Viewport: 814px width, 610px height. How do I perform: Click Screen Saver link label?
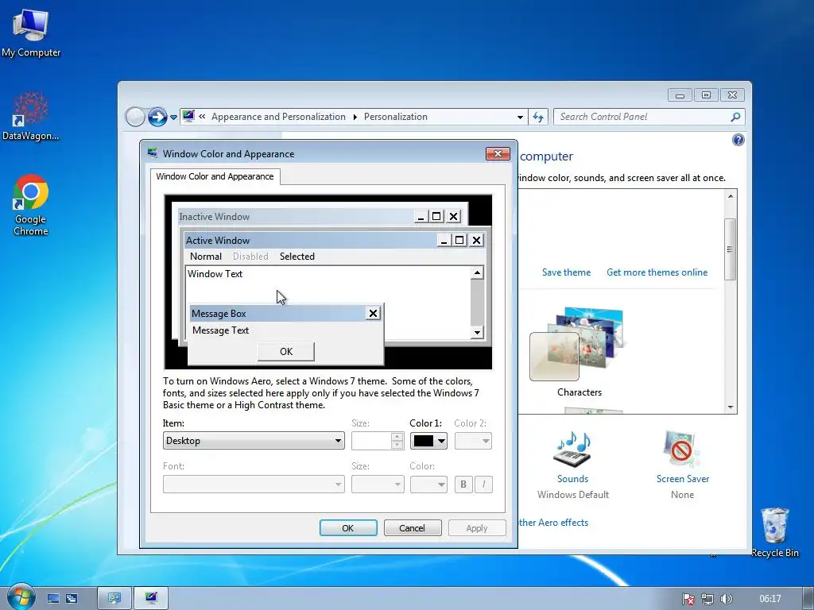pyautogui.click(x=682, y=479)
